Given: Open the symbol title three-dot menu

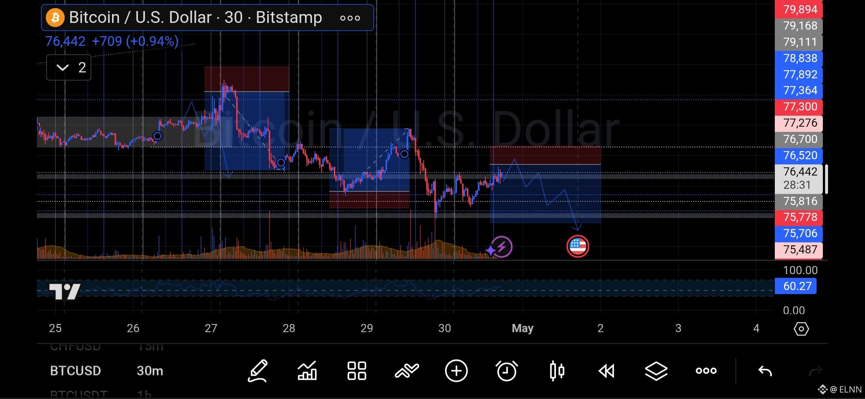Looking at the screenshot, I should 350,18.
